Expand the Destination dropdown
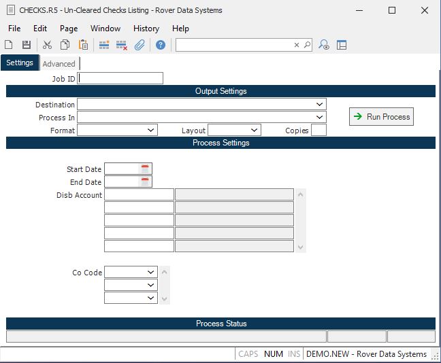Image resolution: width=441 pixels, height=363 pixels. (320, 105)
